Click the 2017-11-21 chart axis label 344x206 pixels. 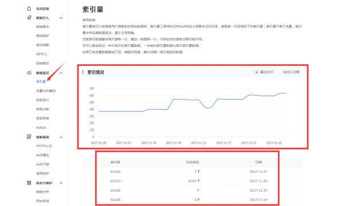(249, 142)
